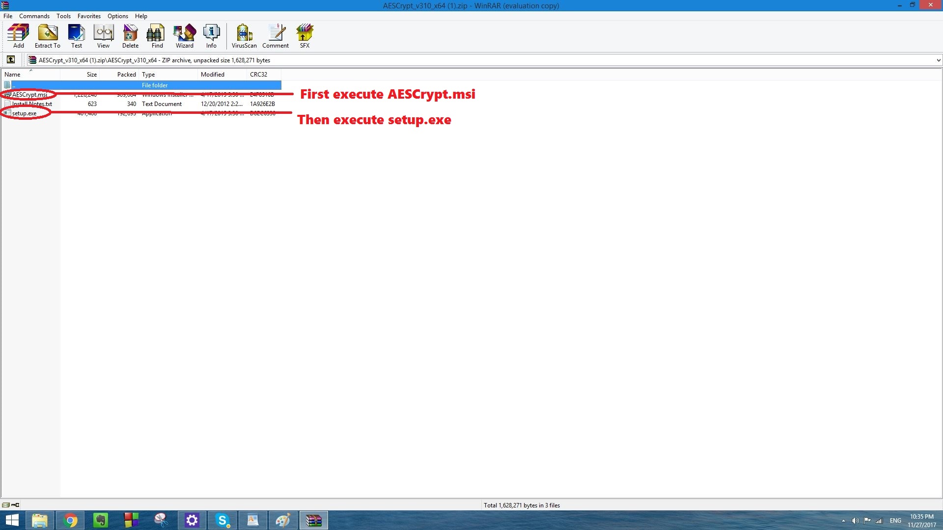Open Google Chrome from taskbar
943x530 pixels.
pos(70,520)
